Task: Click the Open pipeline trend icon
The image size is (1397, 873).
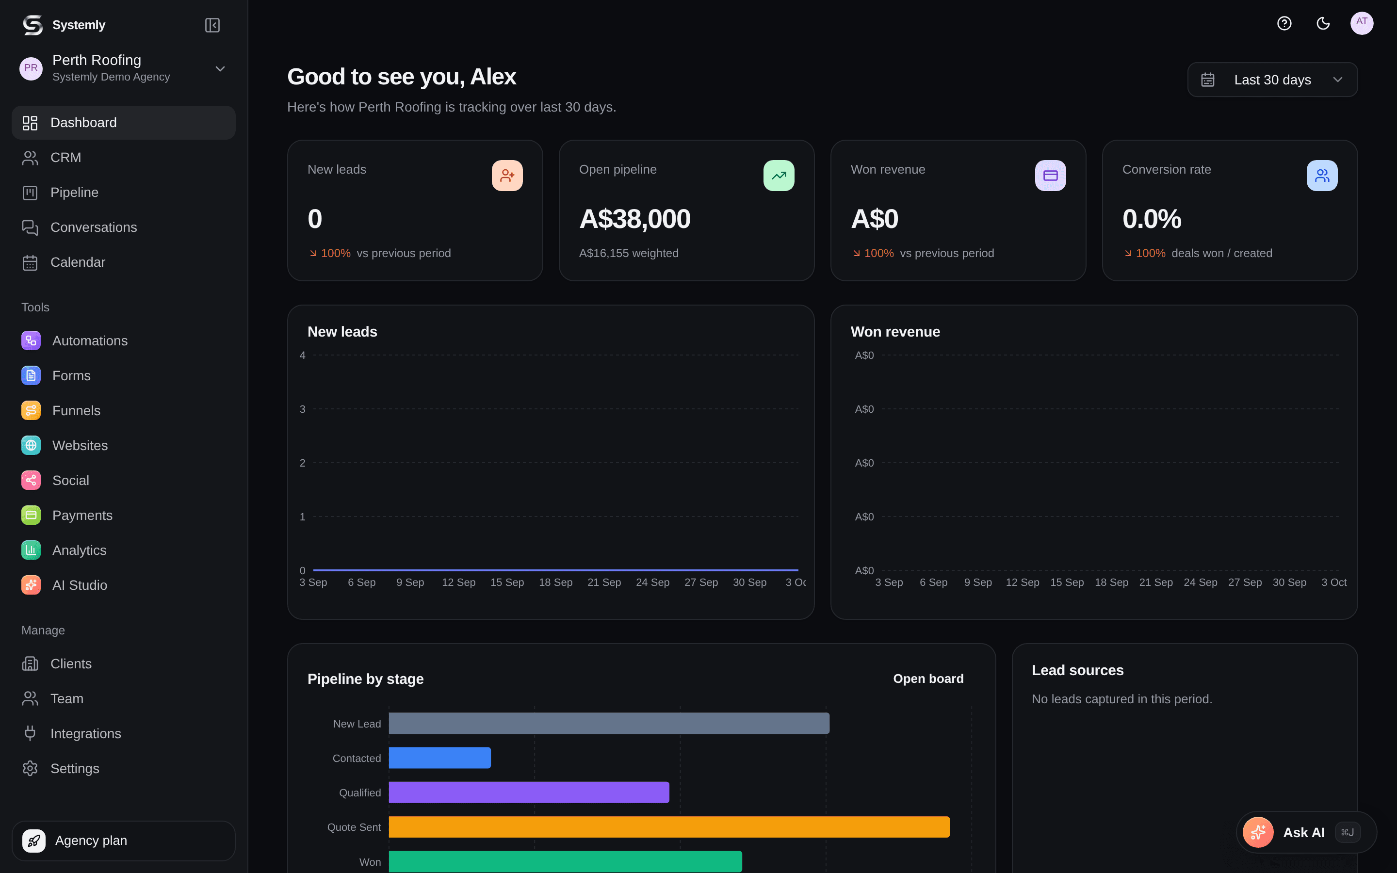Action: 779,176
